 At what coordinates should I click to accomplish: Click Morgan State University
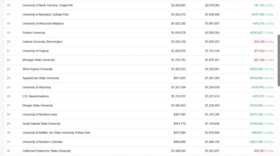point(38,105)
